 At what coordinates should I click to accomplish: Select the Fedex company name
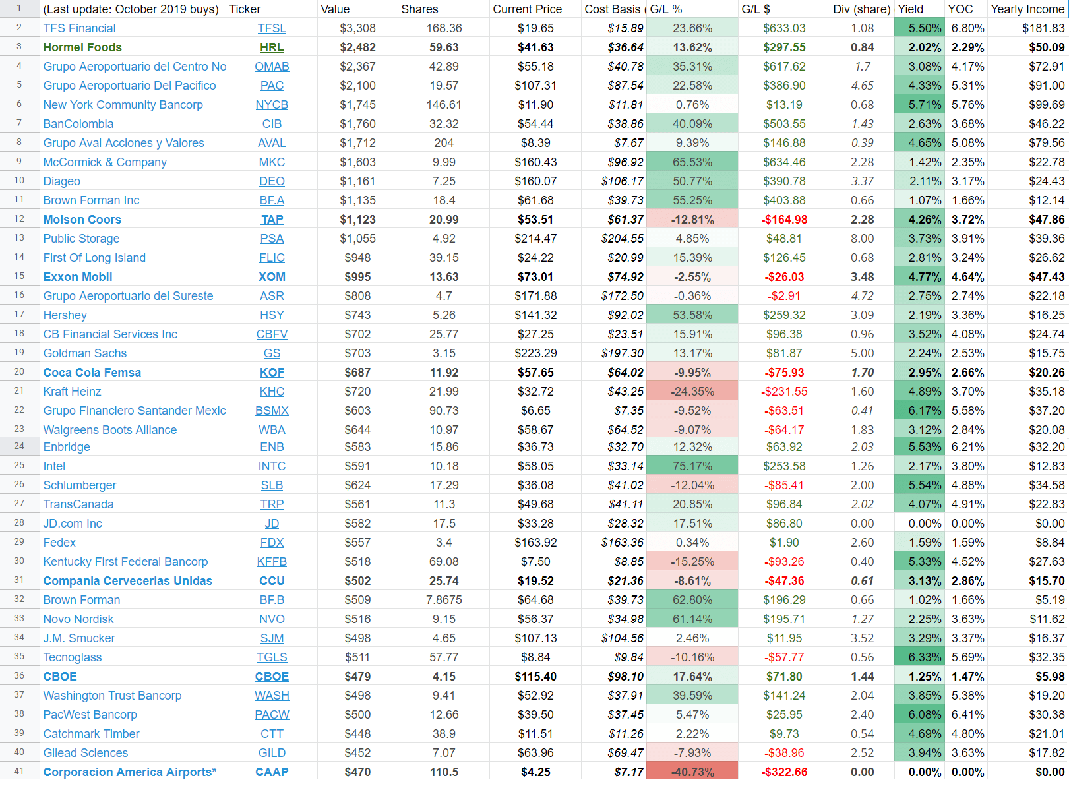coord(59,543)
